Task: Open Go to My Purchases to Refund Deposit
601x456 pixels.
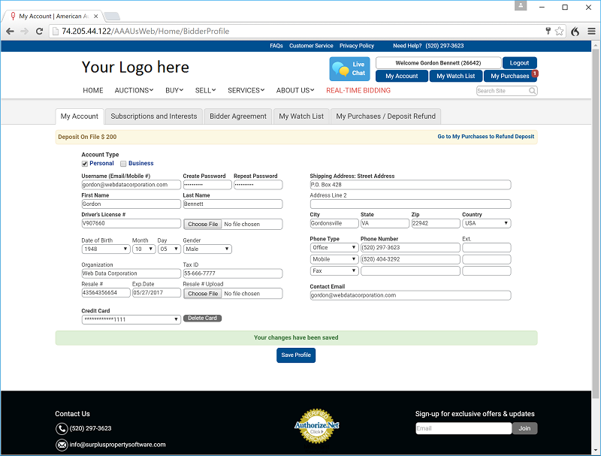Action: coord(485,137)
